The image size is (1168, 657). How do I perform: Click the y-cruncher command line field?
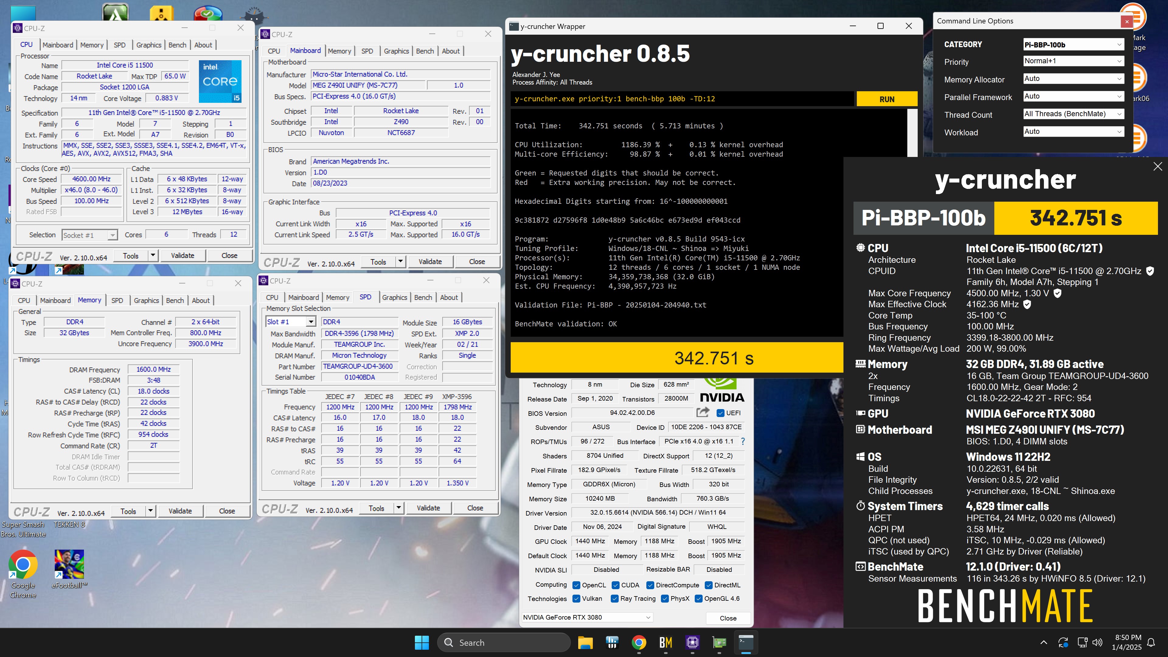click(682, 99)
